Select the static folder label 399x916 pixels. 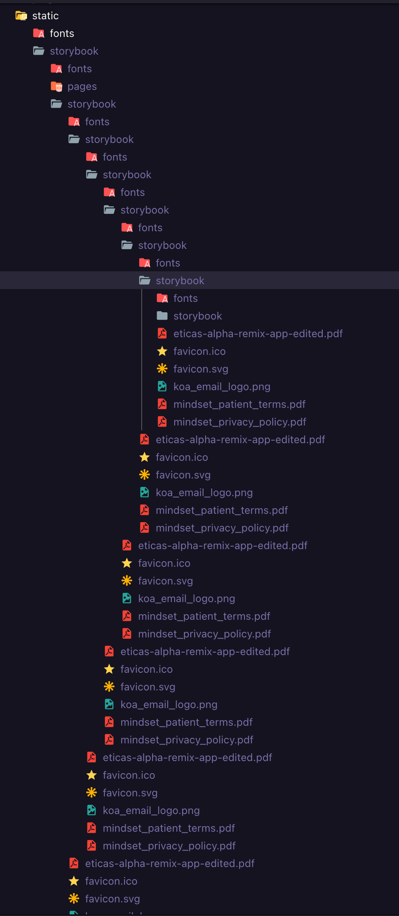[45, 16]
